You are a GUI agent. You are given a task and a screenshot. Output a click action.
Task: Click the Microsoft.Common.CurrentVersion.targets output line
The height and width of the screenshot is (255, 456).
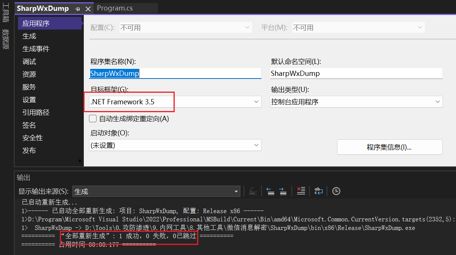[238, 219]
